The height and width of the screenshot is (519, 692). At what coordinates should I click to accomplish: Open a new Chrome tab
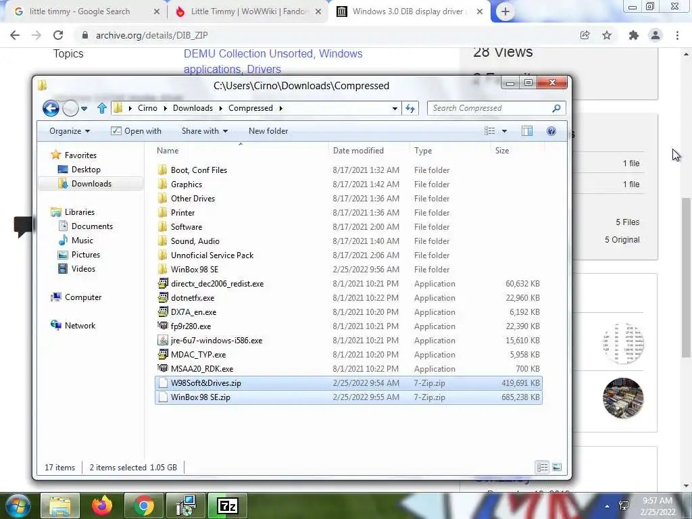[505, 12]
